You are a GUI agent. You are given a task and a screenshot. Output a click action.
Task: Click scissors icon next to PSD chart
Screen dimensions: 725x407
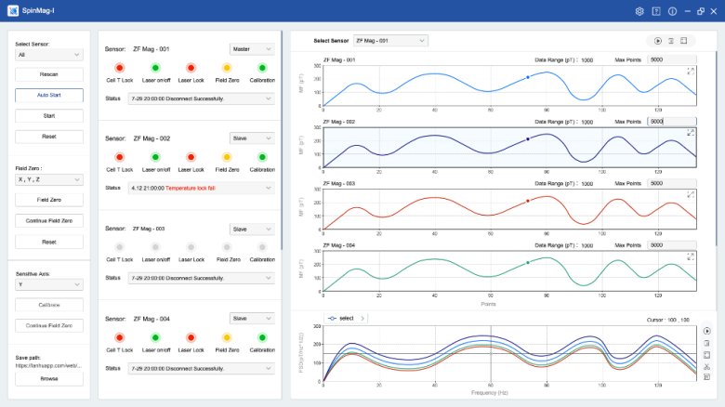tap(707, 368)
